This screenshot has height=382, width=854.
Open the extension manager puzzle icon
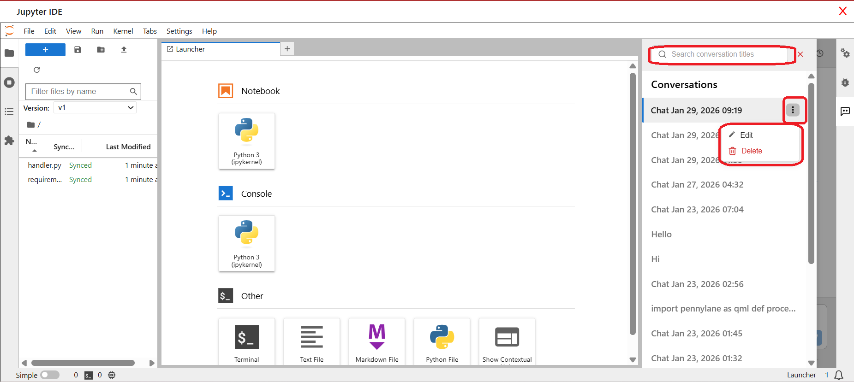click(x=9, y=141)
